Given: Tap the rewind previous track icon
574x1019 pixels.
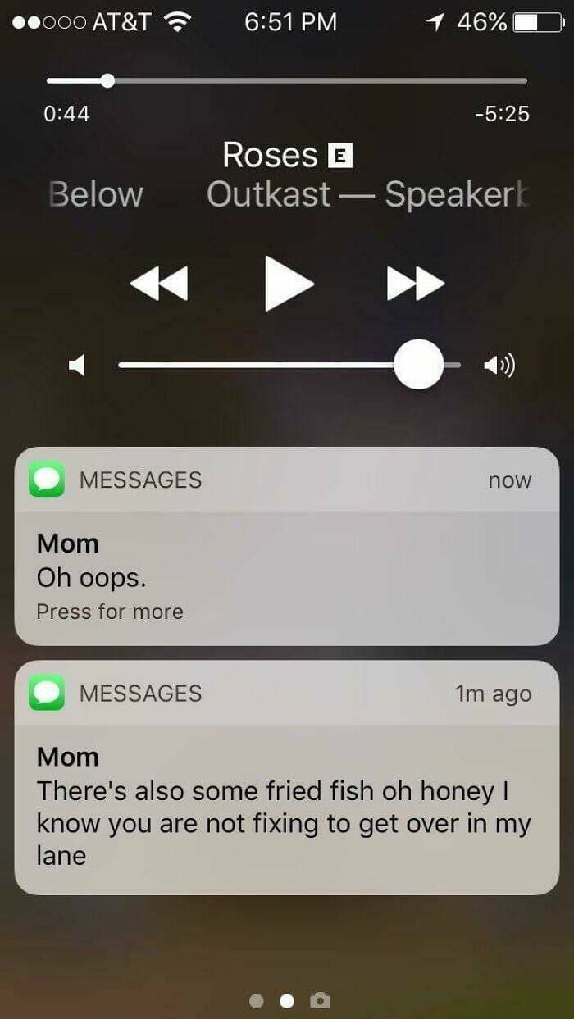Looking at the screenshot, I should (159, 284).
